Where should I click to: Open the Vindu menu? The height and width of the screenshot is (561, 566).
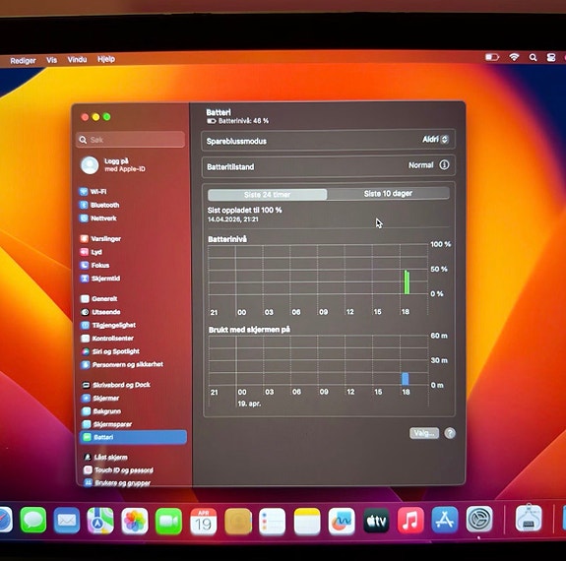pyautogui.click(x=77, y=60)
